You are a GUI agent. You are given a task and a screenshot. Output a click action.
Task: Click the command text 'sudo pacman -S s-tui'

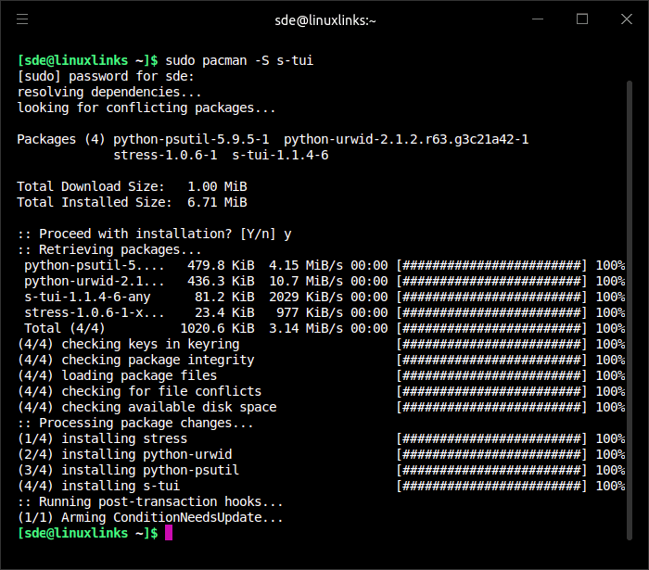click(239, 60)
